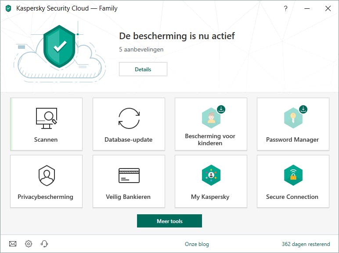The image size is (339, 253).
Task: Click the green protection shield graphic
Action: pos(60,46)
